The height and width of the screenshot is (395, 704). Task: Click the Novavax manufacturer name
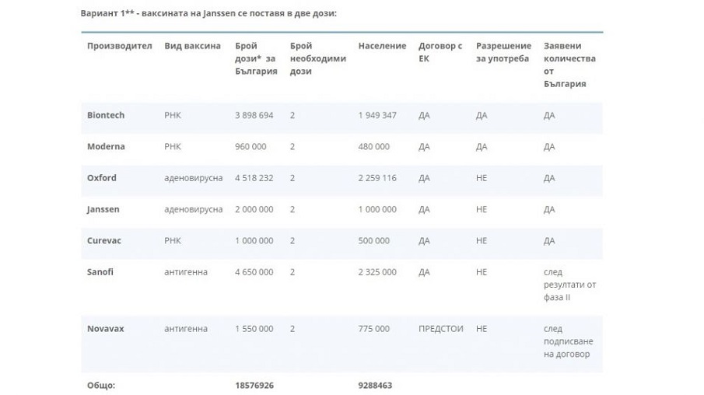pos(106,329)
